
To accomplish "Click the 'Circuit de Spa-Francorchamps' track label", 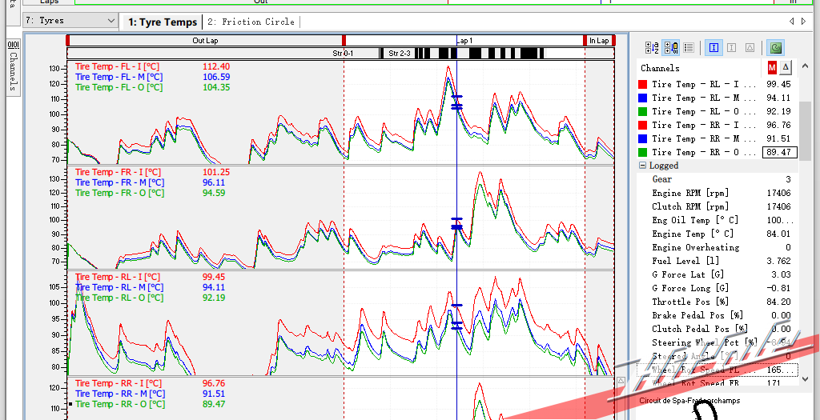I will point(689,401).
